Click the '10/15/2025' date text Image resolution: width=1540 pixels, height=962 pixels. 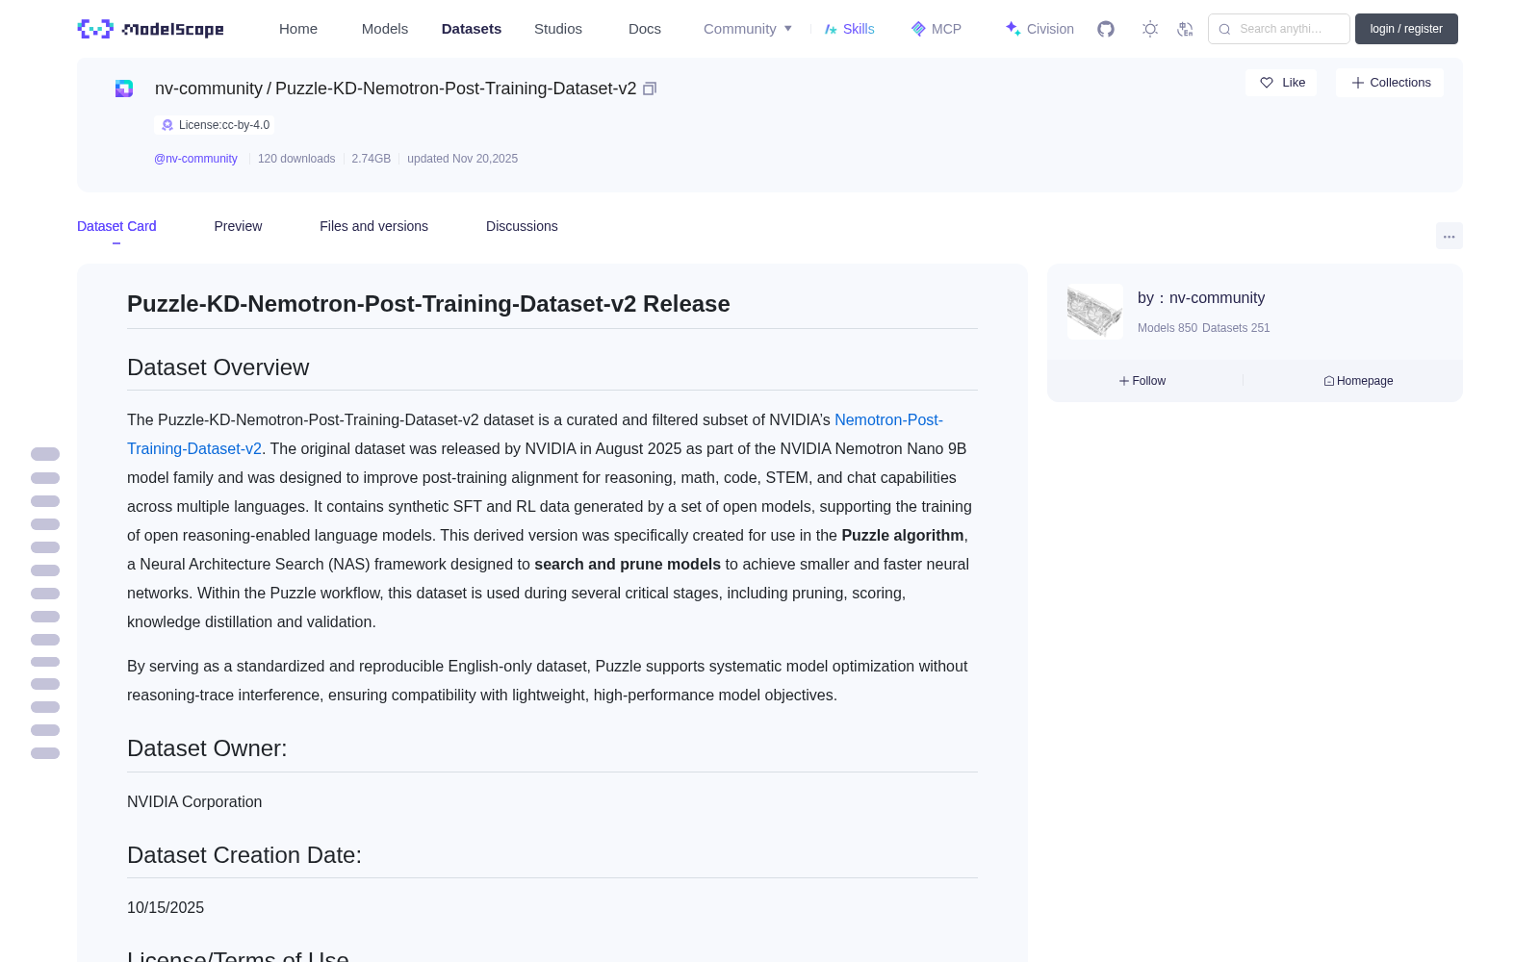click(x=166, y=908)
